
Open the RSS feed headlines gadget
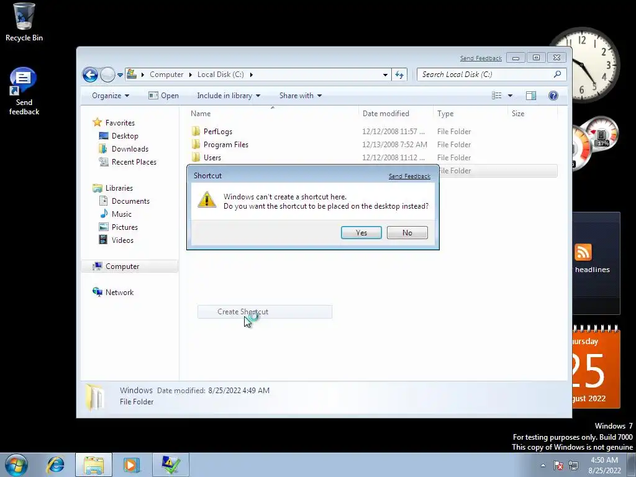[x=596, y=263]
